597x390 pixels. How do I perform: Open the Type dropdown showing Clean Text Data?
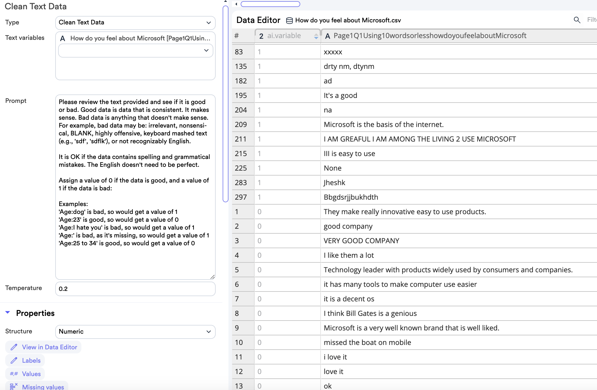[135, 23]
